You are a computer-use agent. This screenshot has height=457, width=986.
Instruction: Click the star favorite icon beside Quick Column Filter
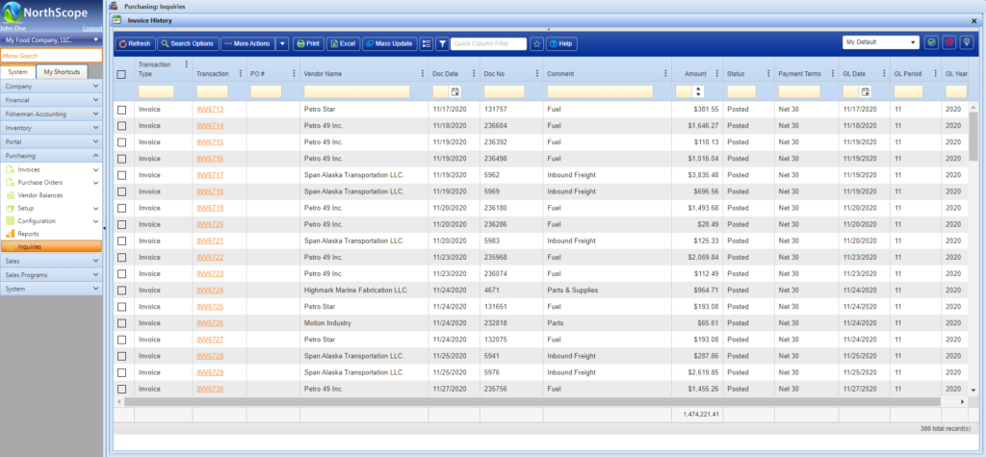pos(537,43)
